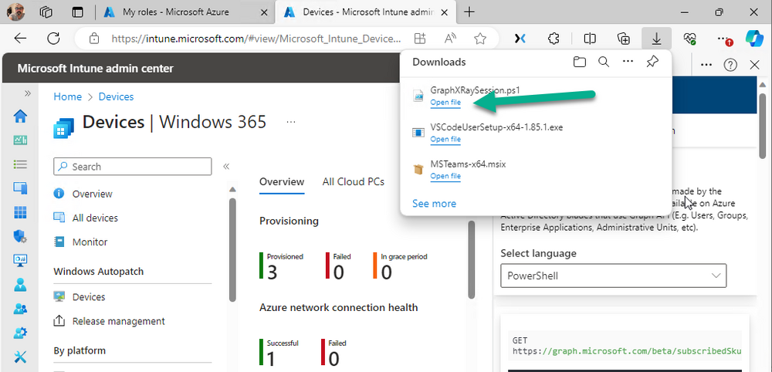Select the Overview tab
Image resolution: width=772 pixels, height=372 pixels.
pos(282,181)
